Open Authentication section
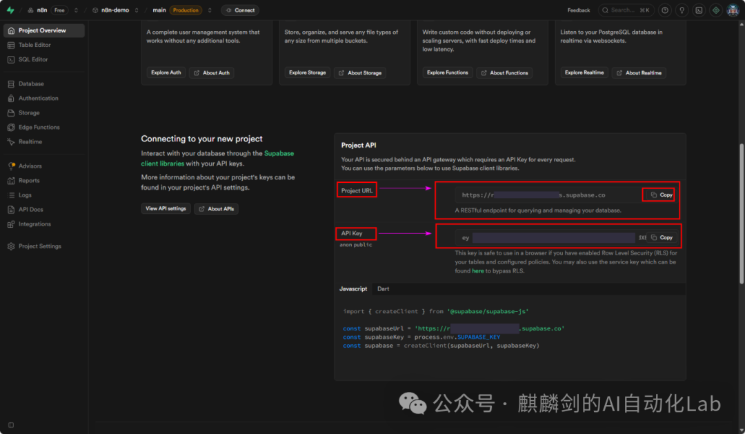The image size is (745, 434). (38, 99)
